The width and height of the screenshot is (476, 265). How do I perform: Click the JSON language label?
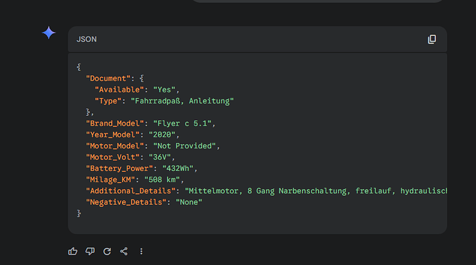(86, 39)
